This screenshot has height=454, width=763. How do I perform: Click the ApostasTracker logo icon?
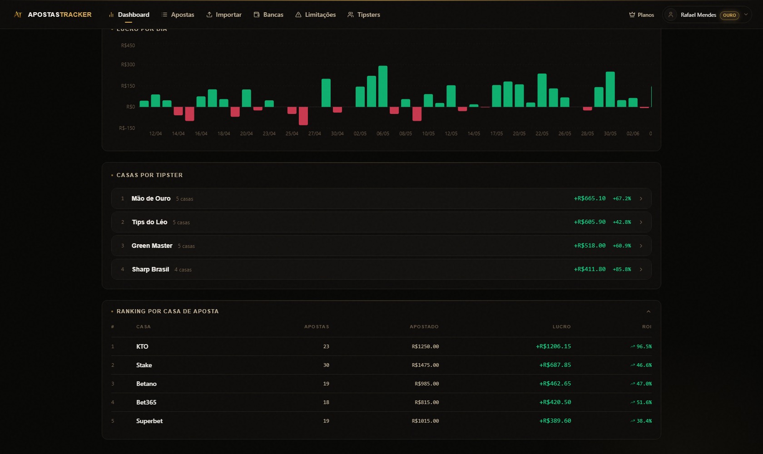point(18,15)
